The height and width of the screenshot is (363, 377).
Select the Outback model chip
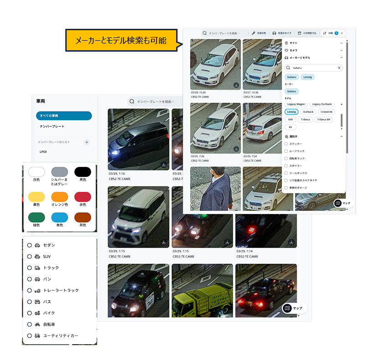308,112
